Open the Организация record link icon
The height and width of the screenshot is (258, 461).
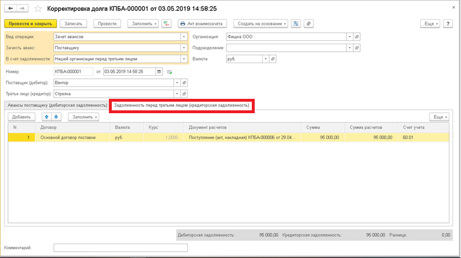pos(357,37)
